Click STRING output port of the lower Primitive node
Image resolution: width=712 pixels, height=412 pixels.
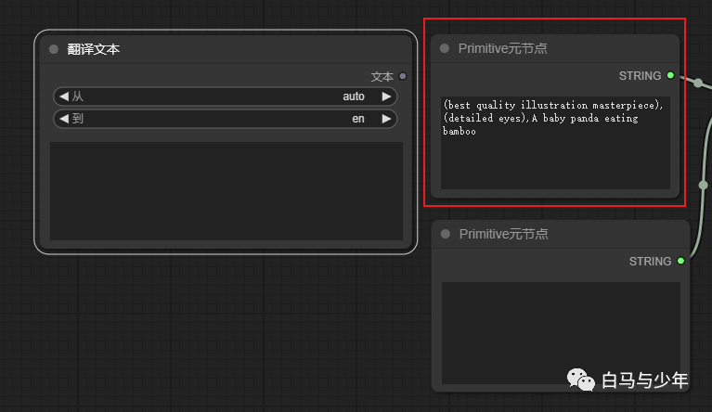tap(680, 261)
